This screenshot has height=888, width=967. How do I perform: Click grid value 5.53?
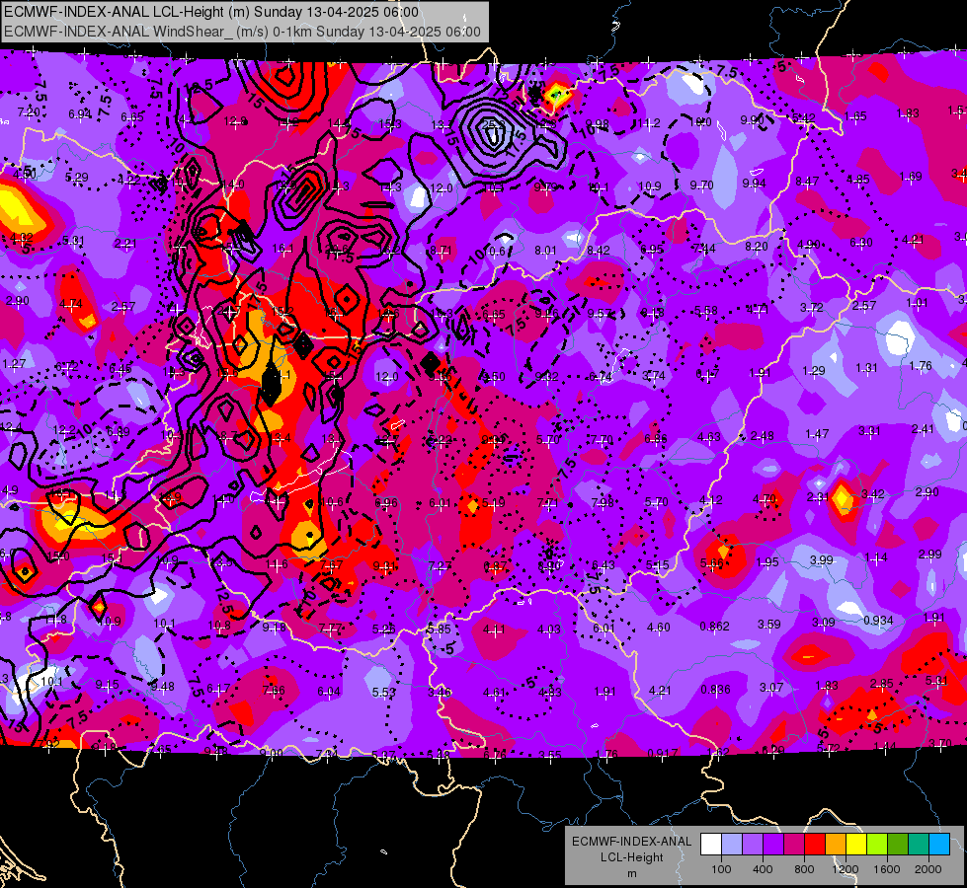click(383, 693)
